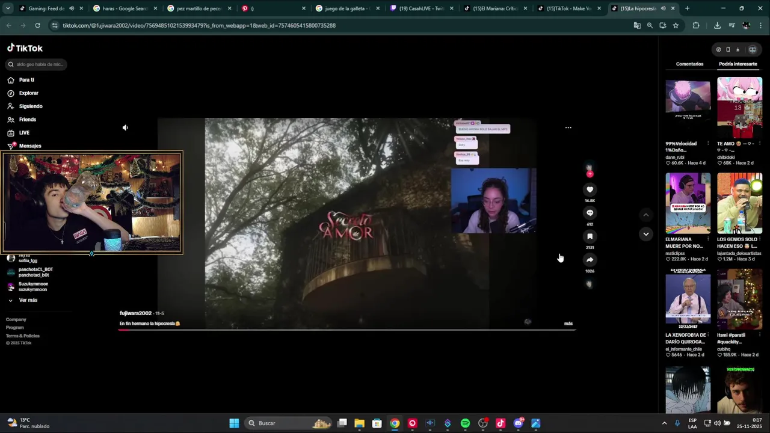Open a new browser tab

687,8
